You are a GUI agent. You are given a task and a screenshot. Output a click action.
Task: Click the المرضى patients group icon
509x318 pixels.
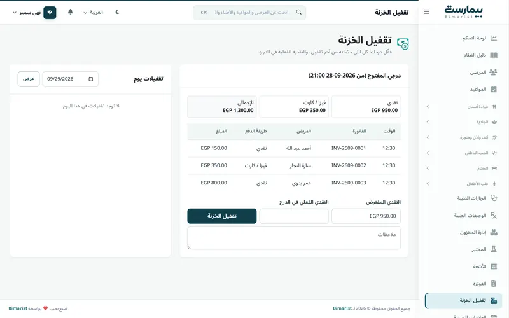click(494, 72)
